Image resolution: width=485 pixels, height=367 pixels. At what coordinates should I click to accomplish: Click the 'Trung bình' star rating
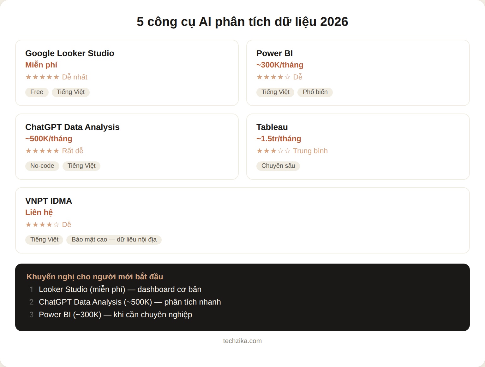click(292, 151)
